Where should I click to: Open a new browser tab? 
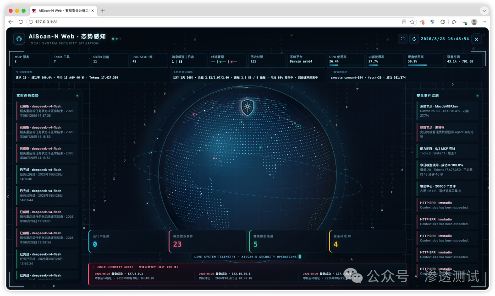tap(103, 11)
